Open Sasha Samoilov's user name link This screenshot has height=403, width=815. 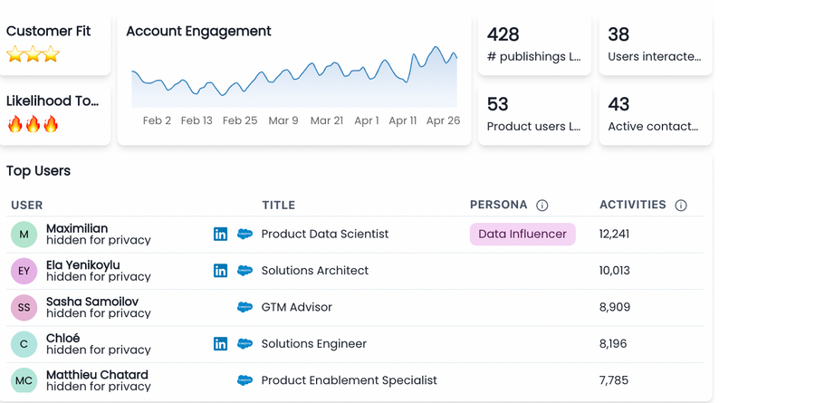click(92, 302)
